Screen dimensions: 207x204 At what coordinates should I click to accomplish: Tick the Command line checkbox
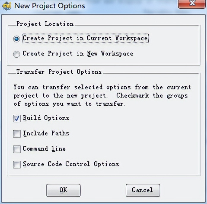(17, 149)
